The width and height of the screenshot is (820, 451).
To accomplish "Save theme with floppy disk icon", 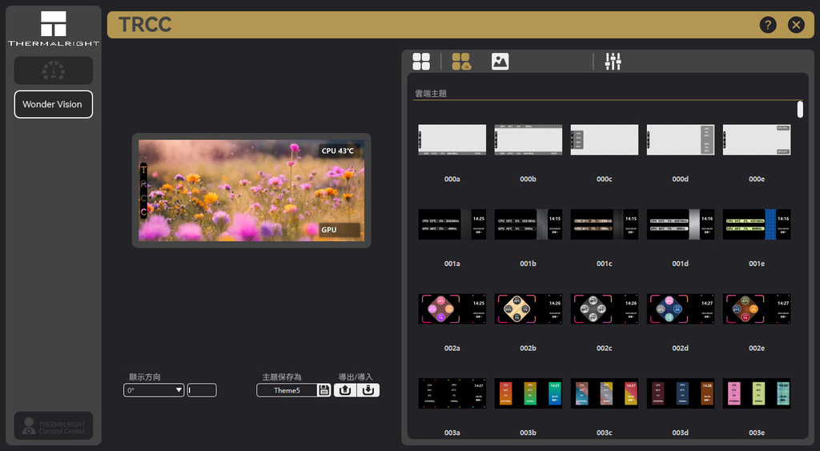I will pos(324,390).
